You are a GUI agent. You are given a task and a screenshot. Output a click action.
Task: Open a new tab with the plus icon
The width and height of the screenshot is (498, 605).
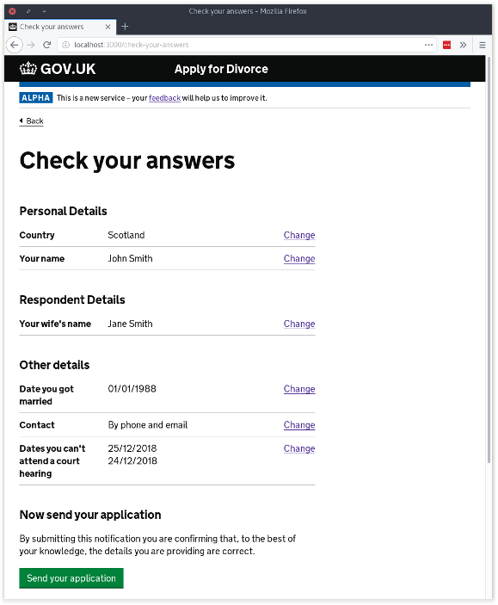[x=125, y=27]
